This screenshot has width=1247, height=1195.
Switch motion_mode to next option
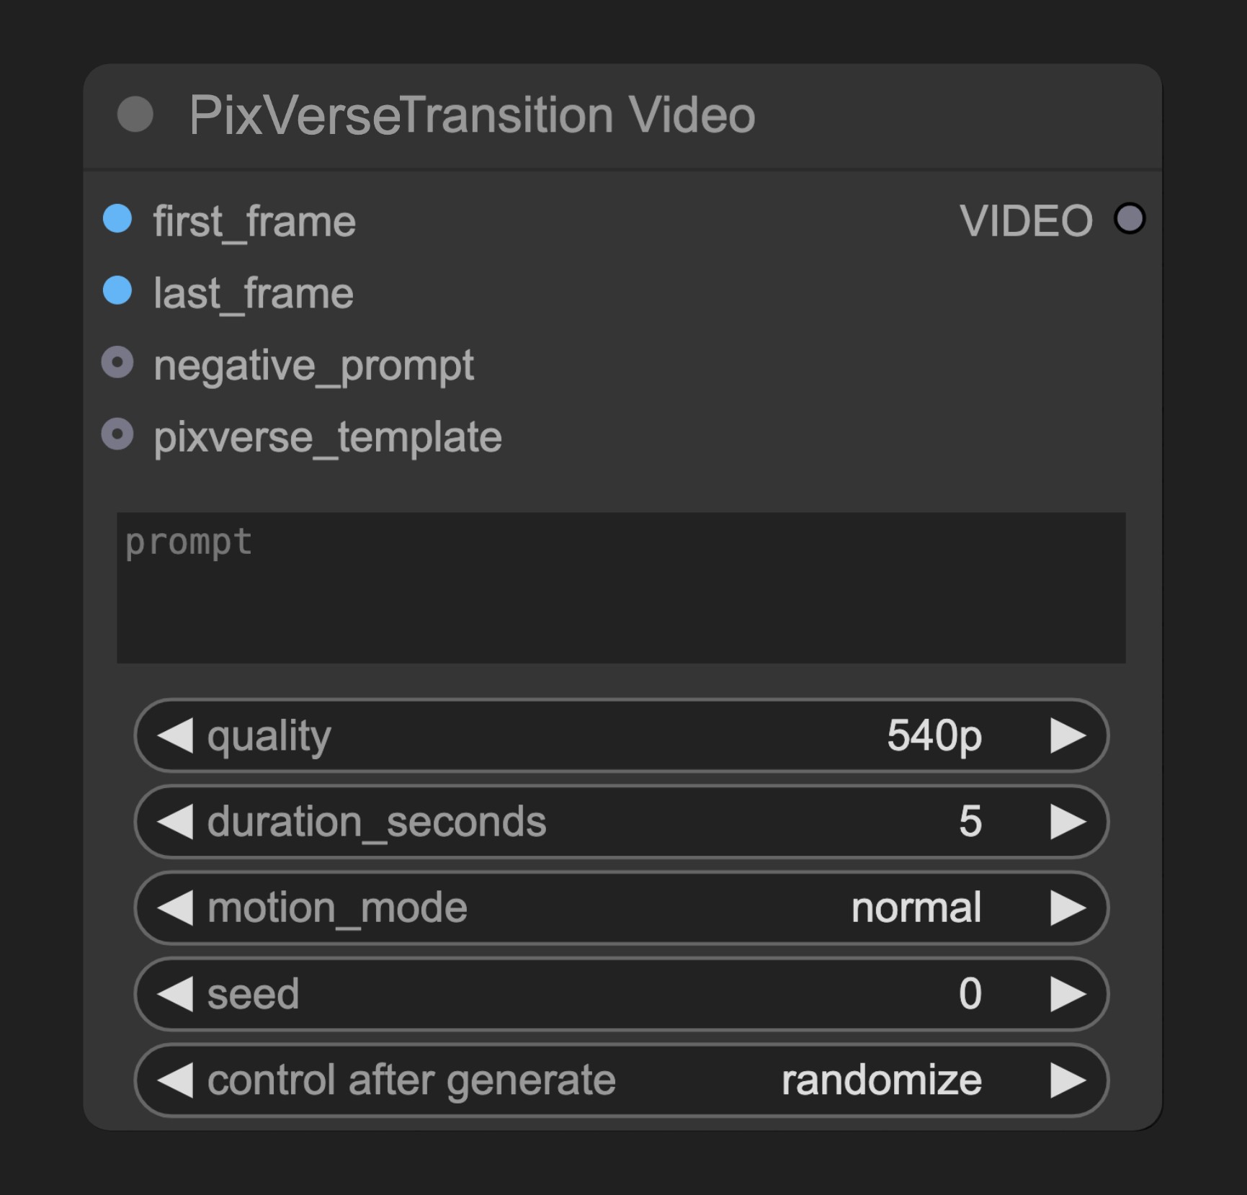[x=1068, y=908]
